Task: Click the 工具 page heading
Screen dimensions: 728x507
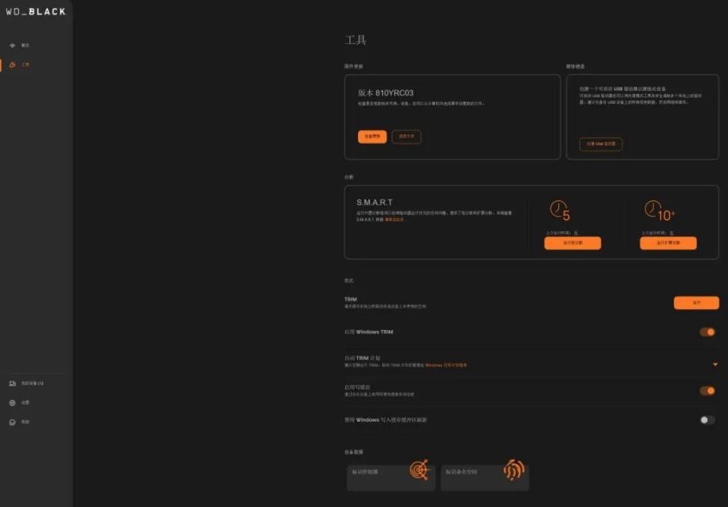Action: click(x=356, y=40)
